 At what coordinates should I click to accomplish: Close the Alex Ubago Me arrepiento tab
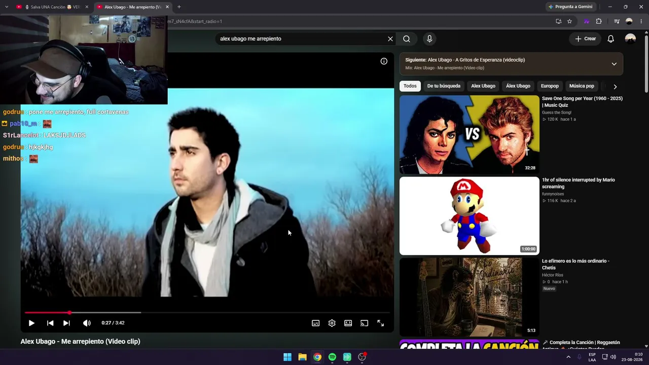point(167,7)
